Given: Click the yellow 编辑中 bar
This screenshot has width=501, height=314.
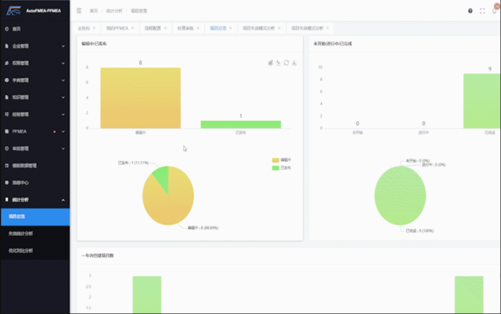Looking at the screenshot, I should point(141,98).
